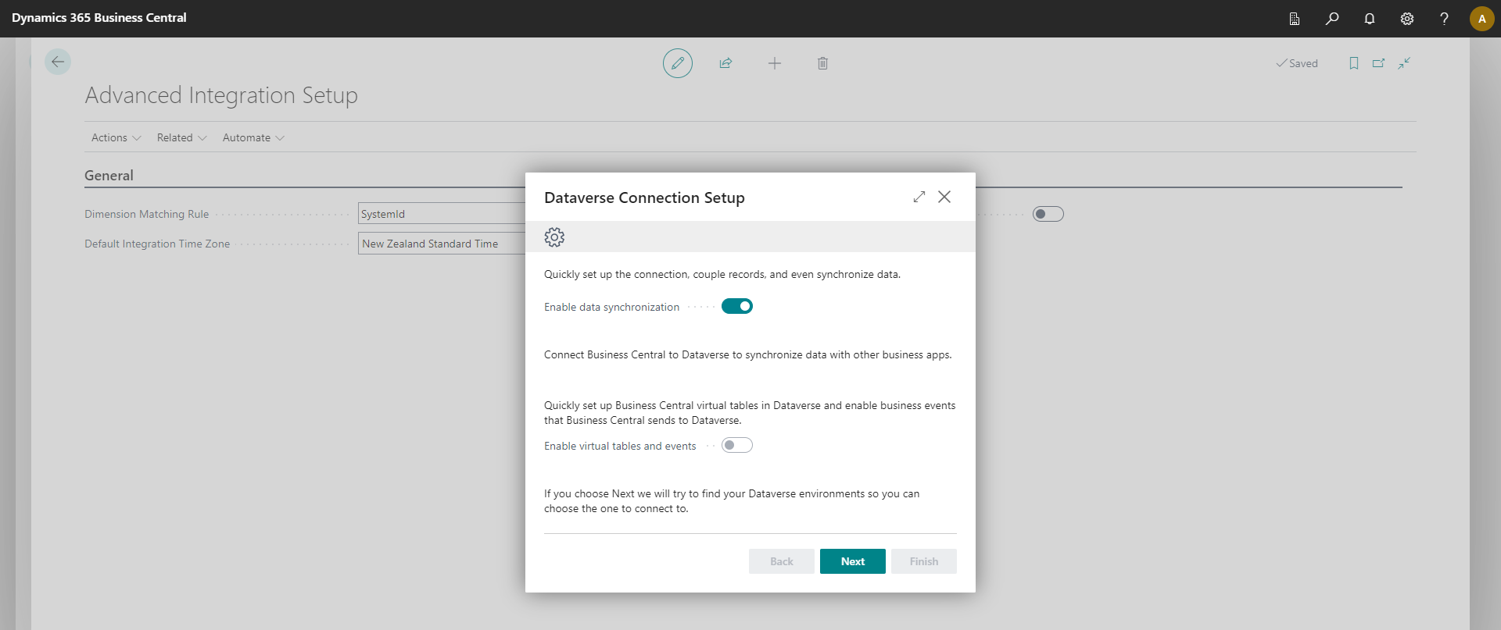
Task: Expand the Dataverse Connection Setup dialog
Action: point(919,197)
